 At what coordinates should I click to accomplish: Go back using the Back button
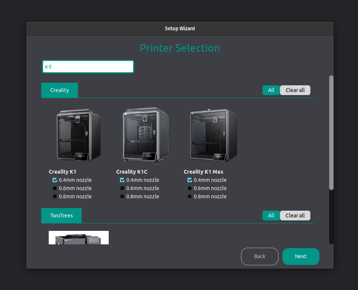pos(259,256)
